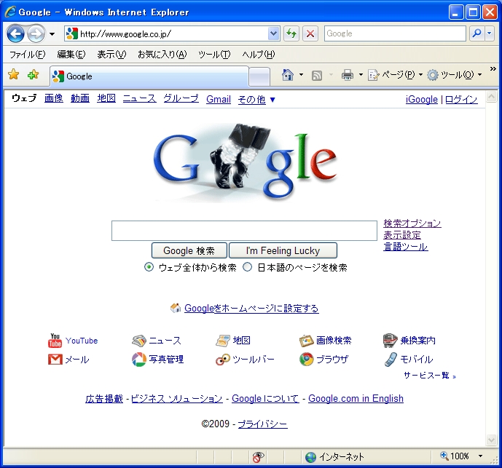Viewport: 502px width, 468px height.
Task: Click the Internet Explorer title bar icon
Action: [x=11, y=12]
